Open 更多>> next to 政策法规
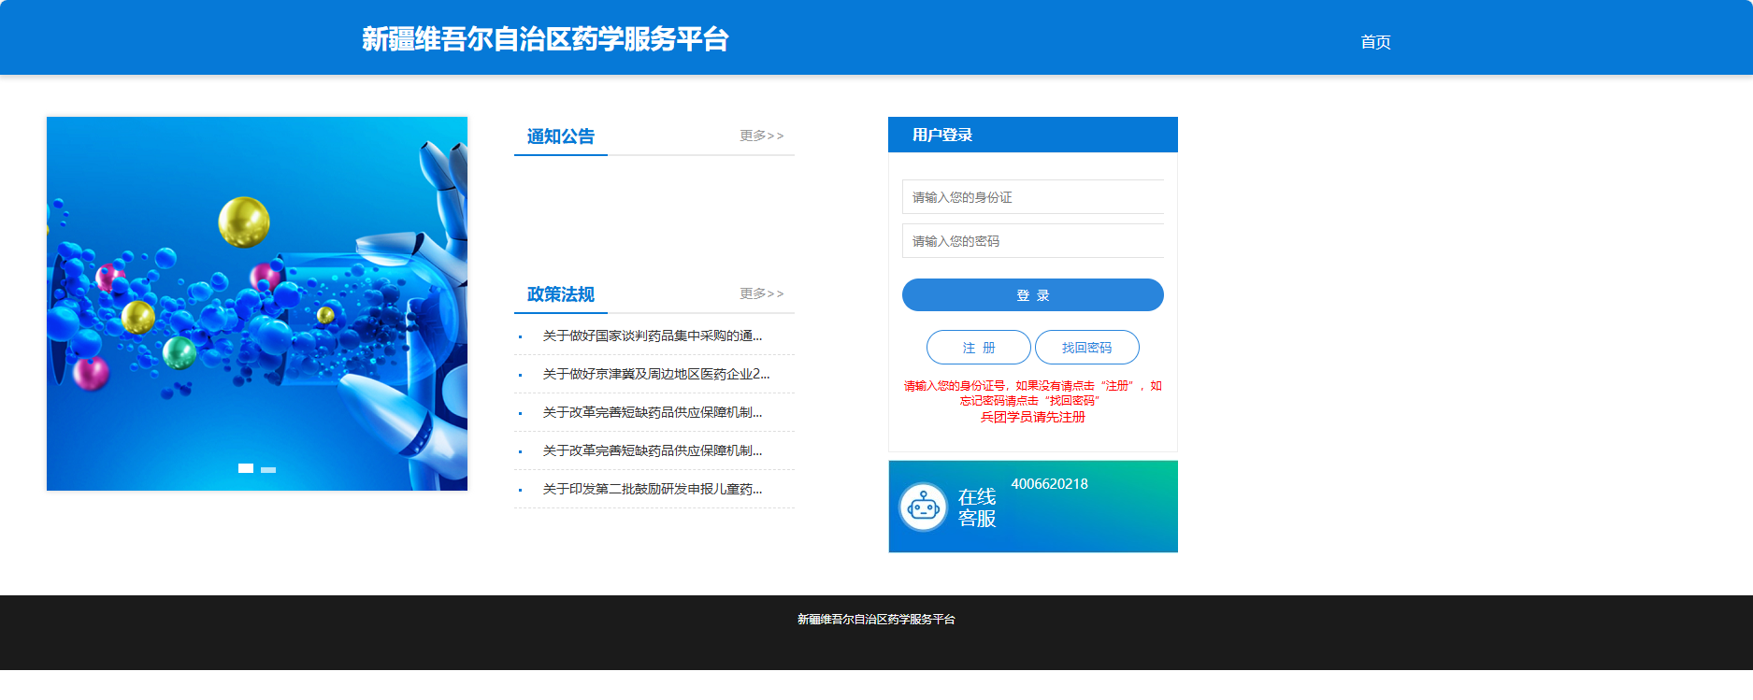The height and width of the screenshot is (700, 1753). click(762, 293)
